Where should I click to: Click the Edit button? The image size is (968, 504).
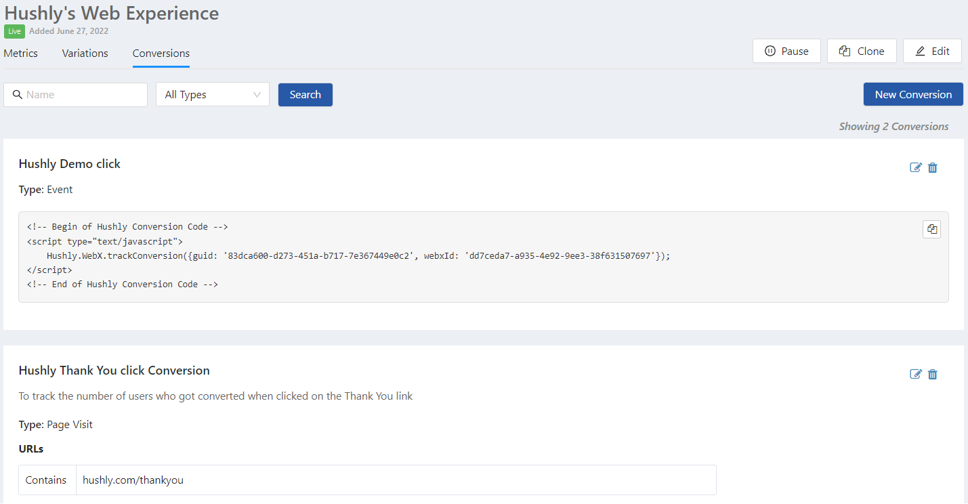point(932,51)
